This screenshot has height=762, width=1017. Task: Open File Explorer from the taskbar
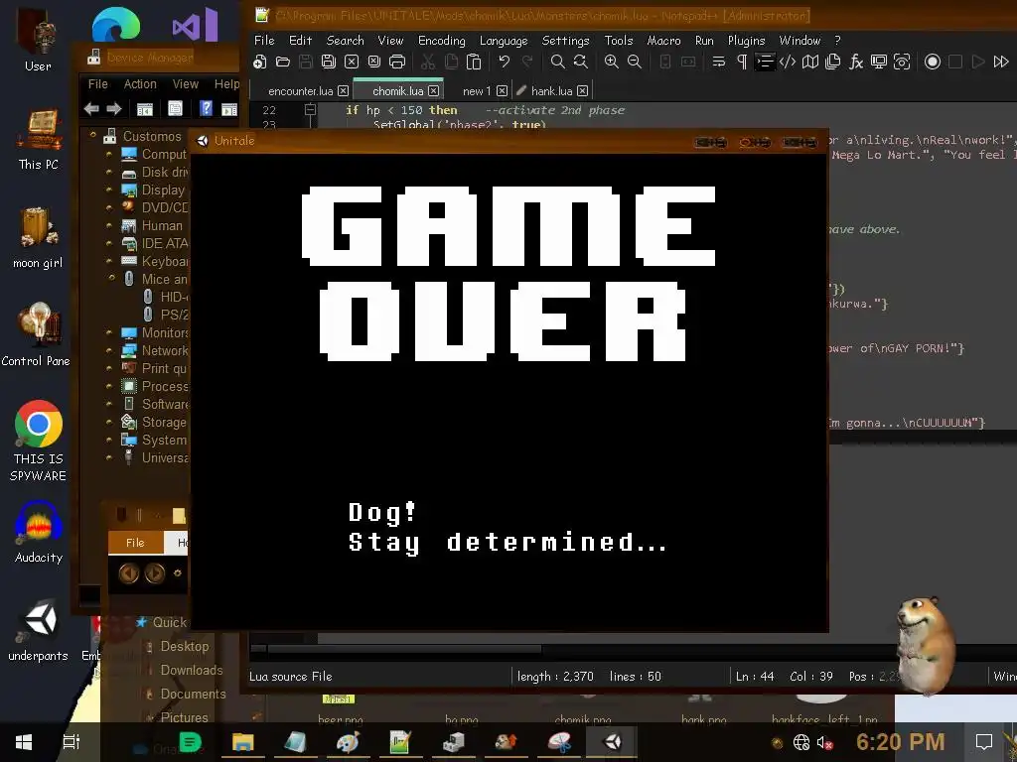242,742
